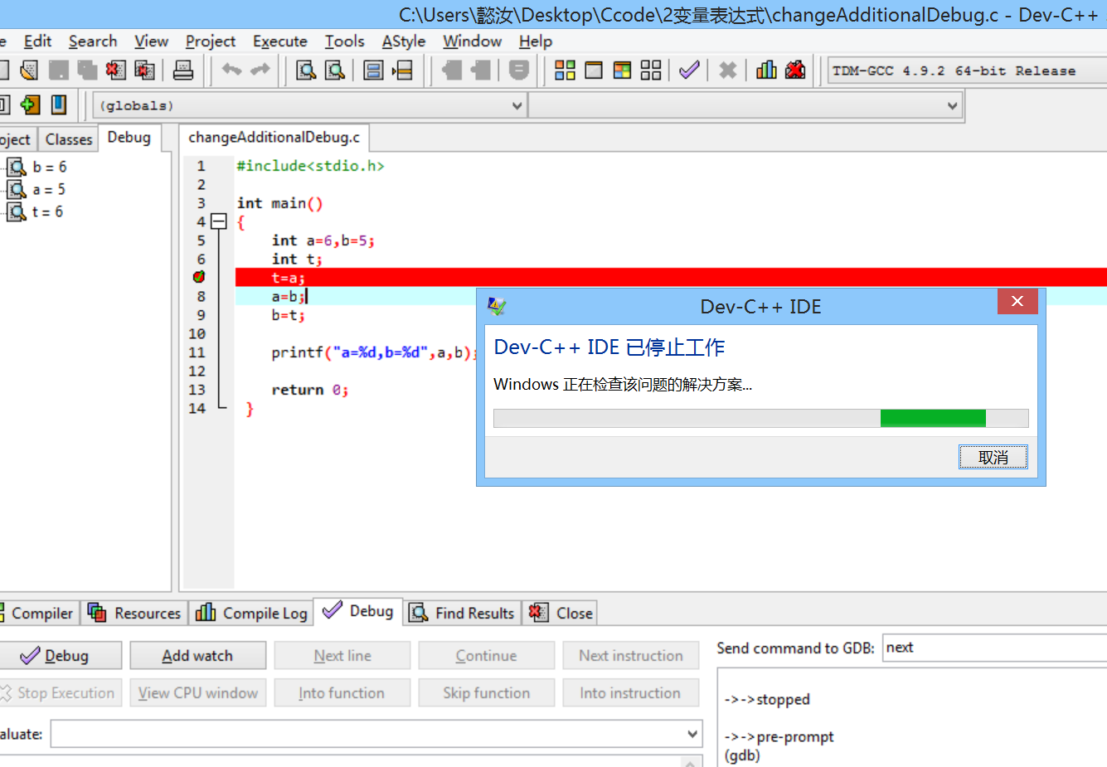1107x767 pixels.
Task: Click the "return 0;" code line
Action: pyautogui.click(x=310, y=390)
